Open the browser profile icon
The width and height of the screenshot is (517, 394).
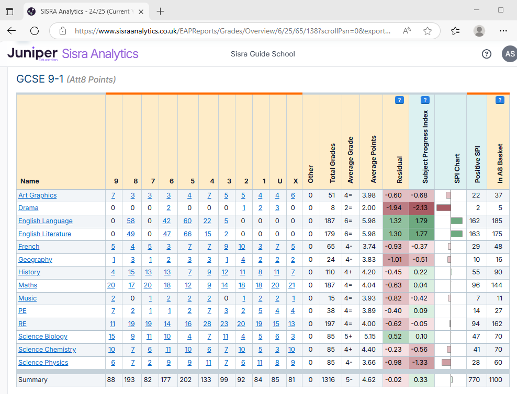[x=479, y=31]
